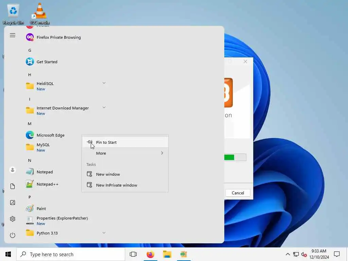Open Internet Download Manager folder icon
Image resolution: width=348 pixels, height=261 pixels.
click(30, 110)
